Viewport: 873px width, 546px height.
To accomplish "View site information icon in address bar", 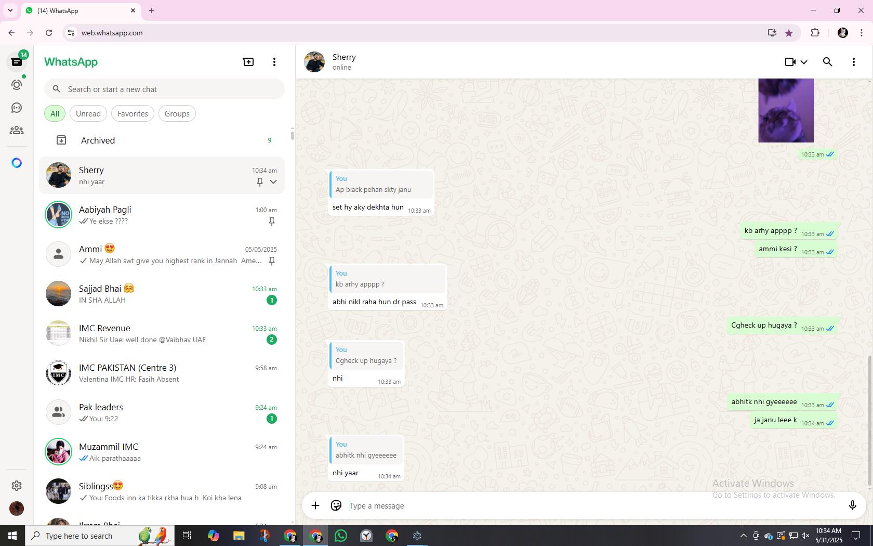I will 71,33.
